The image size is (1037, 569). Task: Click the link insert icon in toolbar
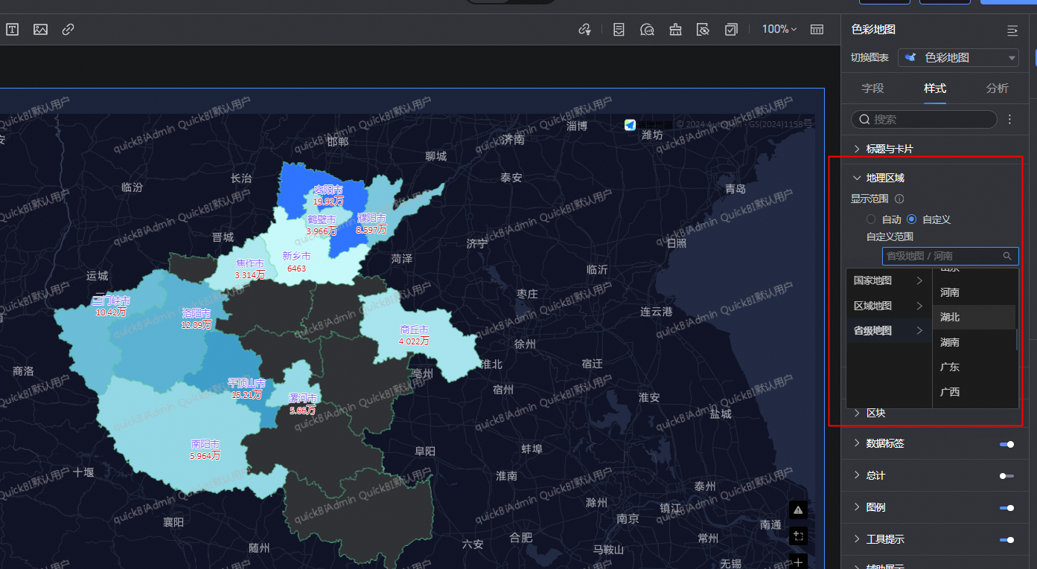pyautogui.click(x=68, y=30)
